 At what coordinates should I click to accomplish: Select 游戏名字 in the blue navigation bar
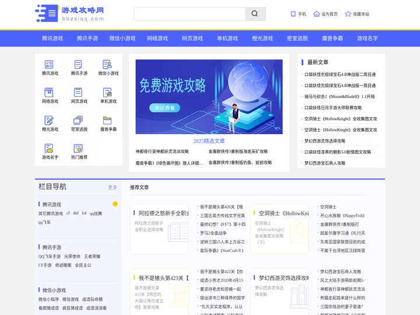[367, 38]
